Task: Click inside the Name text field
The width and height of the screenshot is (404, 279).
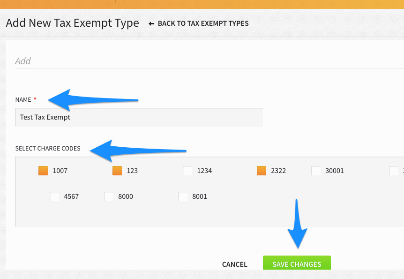Action: pos(139,117)
